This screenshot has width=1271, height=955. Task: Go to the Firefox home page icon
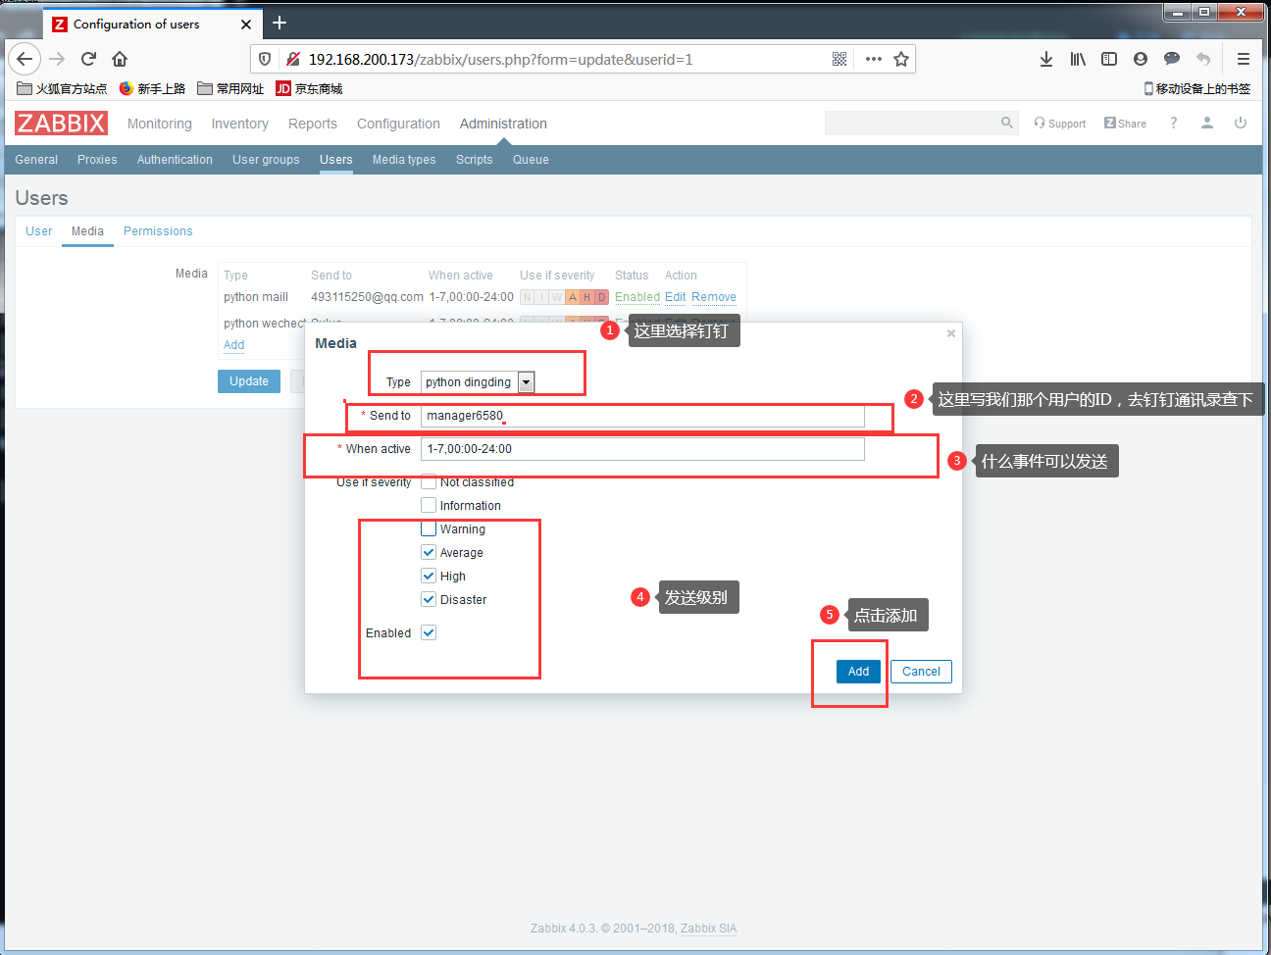click(x=120, y=59)
